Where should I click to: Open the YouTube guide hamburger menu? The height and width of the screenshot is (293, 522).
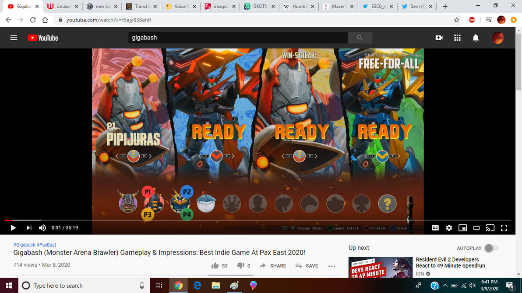coord(14,38)
